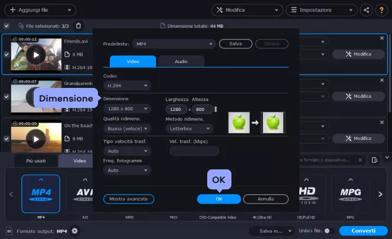
Task: Expand HD/Full HD preset list above icon
Action: point(306,179)
